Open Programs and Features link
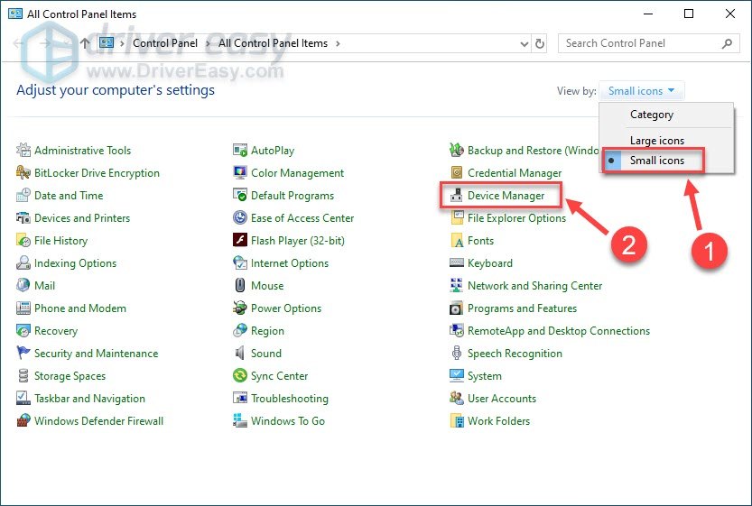This screenshot has height=506, width=752. point(522,308)
